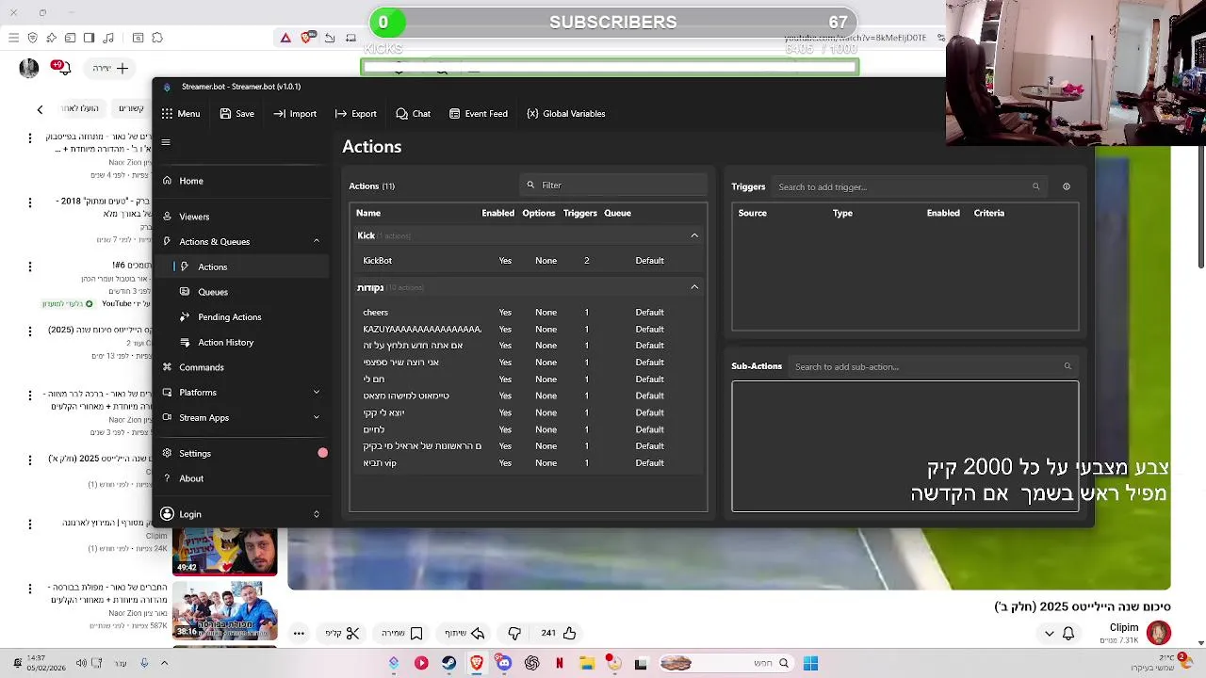
Task: Open Pending Actions
Action: pyautogui.click(x=241, y=317)
